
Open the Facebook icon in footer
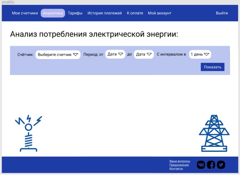coord(211,165)
